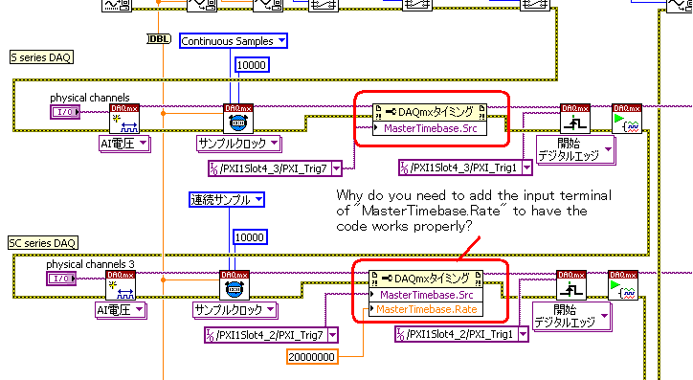The image size is (693, 380).
Task: Click DAQmx Trigger node in S series row
Action: tap(574, 119)
